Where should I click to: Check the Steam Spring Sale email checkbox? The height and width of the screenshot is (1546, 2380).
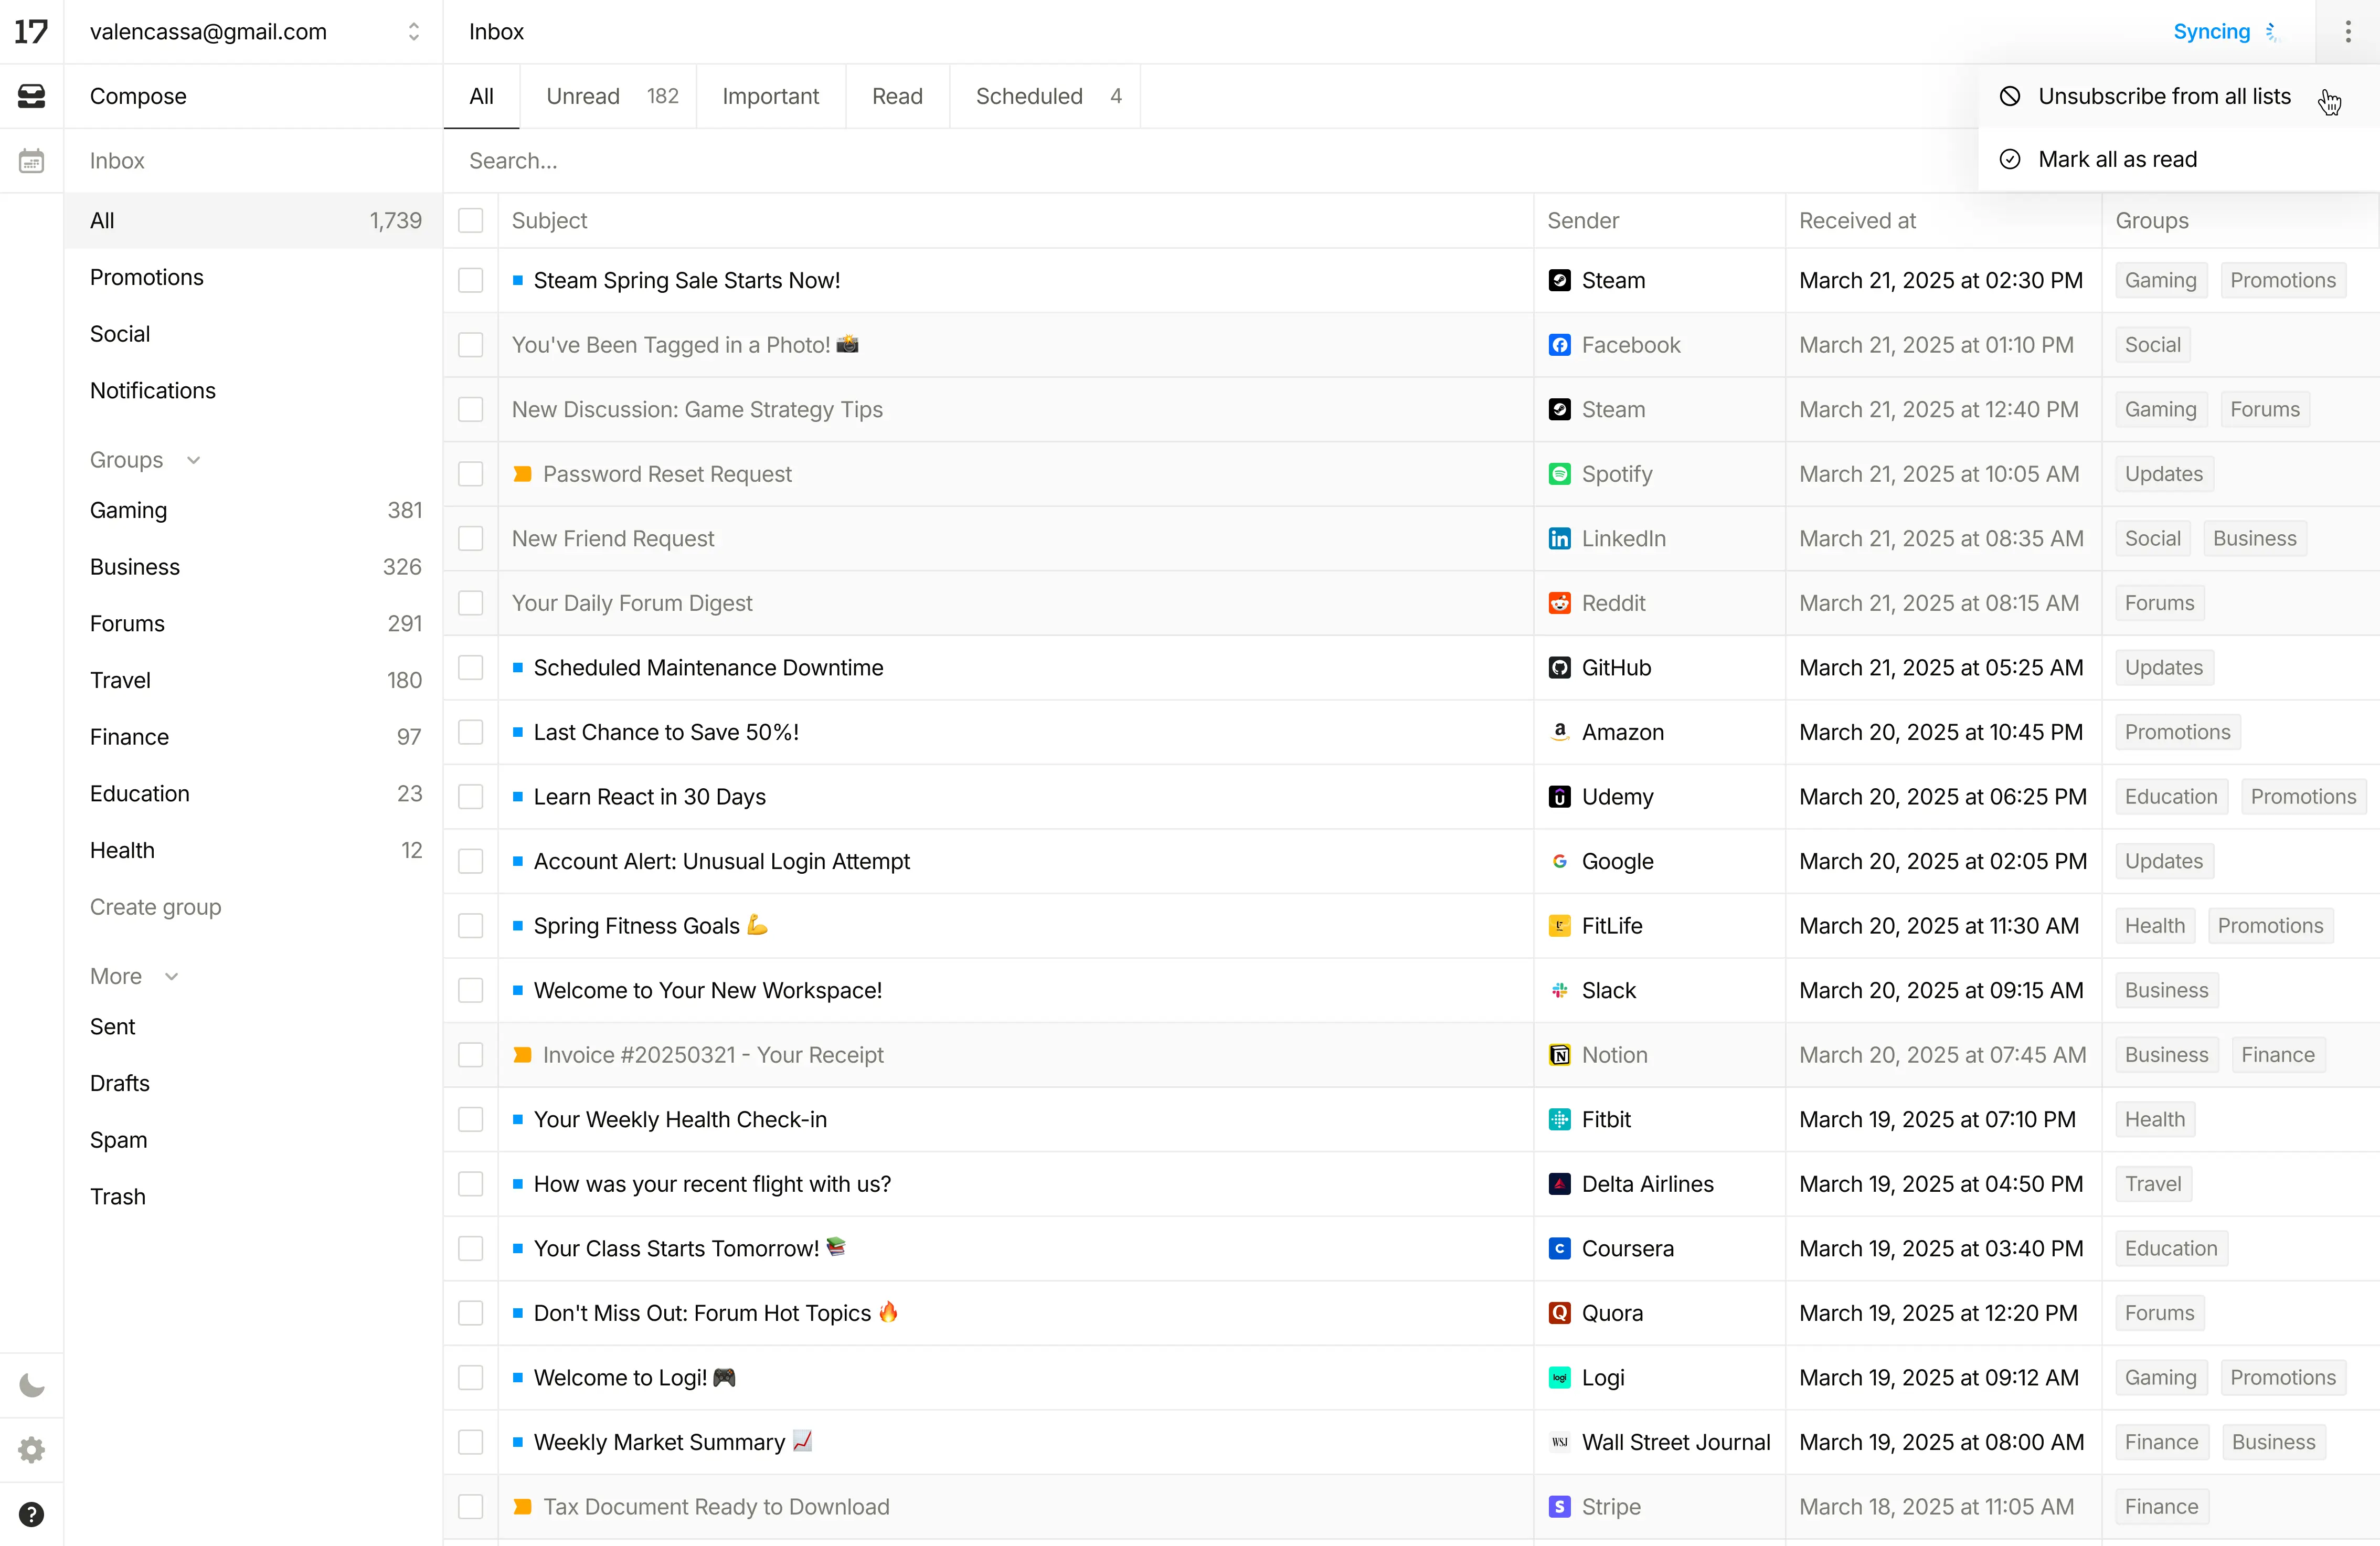click(x=470, y=280)
